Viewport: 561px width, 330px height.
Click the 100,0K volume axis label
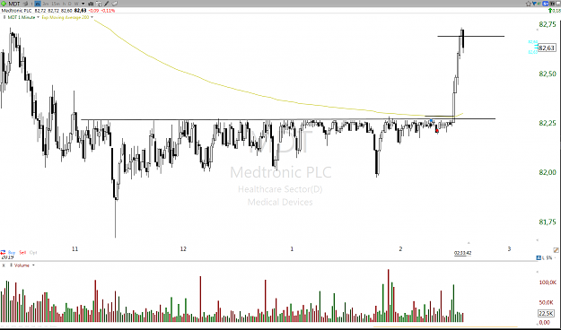click(548, 282)
